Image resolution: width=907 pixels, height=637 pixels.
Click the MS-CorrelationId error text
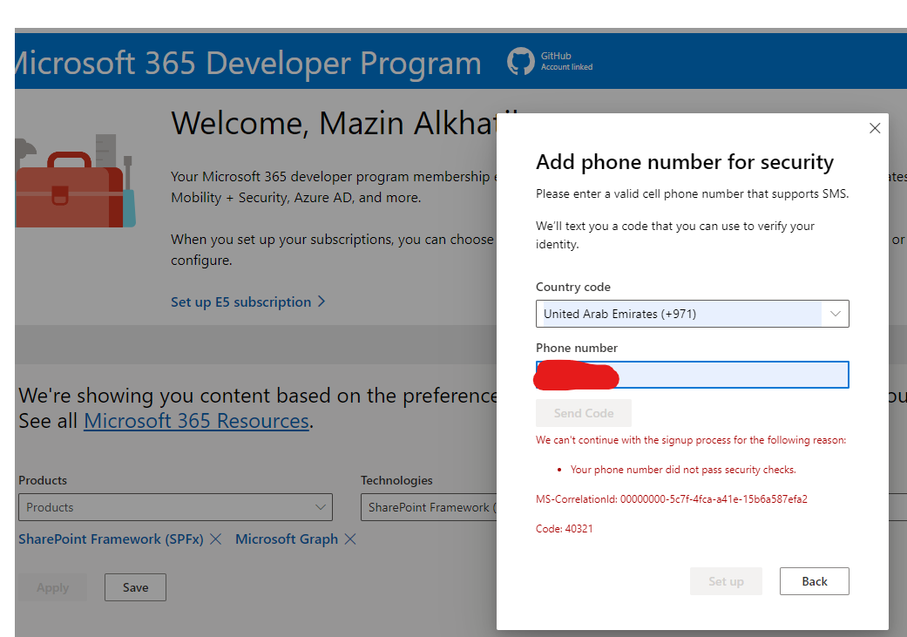pyautogui.click(x=671, y=498)
